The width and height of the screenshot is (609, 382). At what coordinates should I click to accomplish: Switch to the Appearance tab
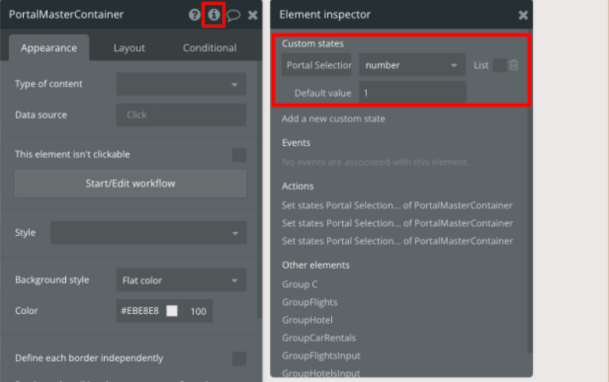tap(49, 47)
